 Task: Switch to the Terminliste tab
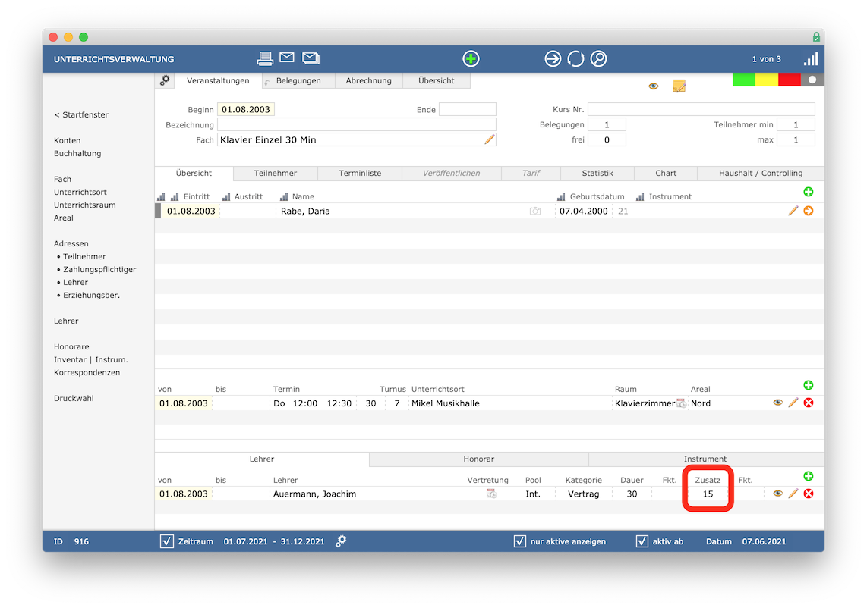pos(360,174)
